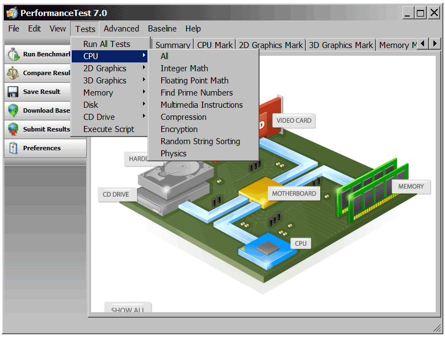Click the floppy disk Save Result icon
Screen dimensions: 445x337
tap(13, 92)
